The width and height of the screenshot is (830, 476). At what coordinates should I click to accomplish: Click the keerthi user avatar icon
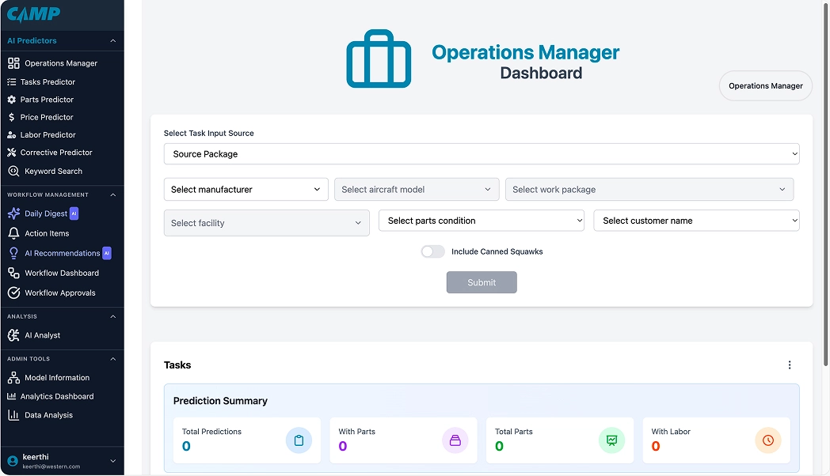pyautogui.click(x=13, y=461)
